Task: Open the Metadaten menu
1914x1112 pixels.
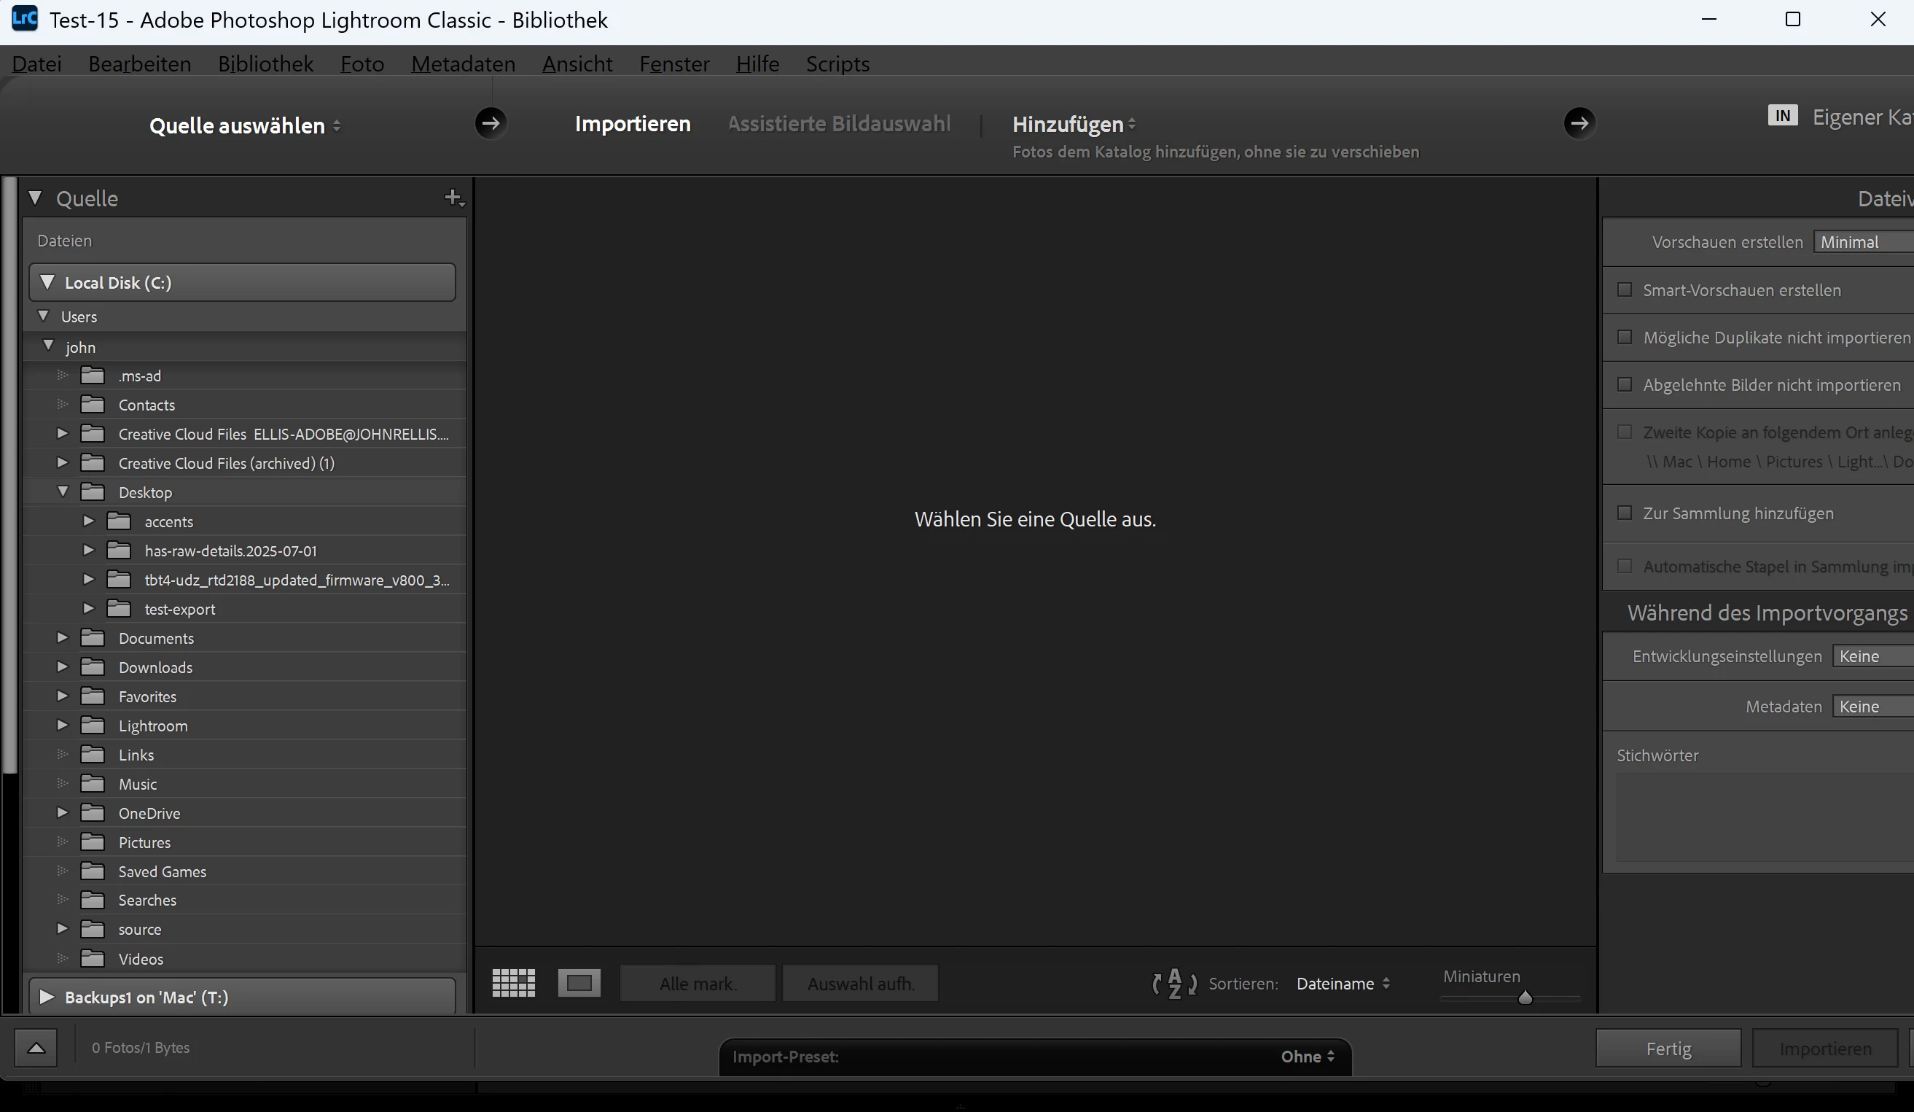Action: [463, 64]
